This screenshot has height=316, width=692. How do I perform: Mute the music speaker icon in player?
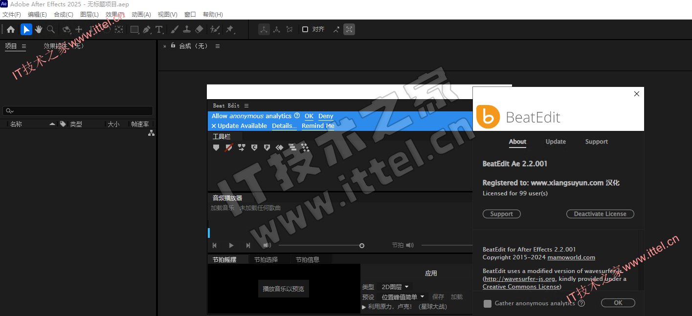(x=267, y=245)
